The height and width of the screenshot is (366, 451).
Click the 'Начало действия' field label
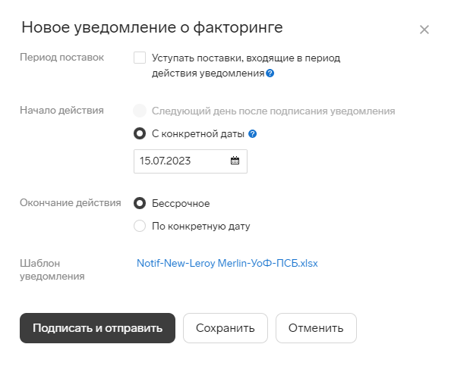click(61, 110)
